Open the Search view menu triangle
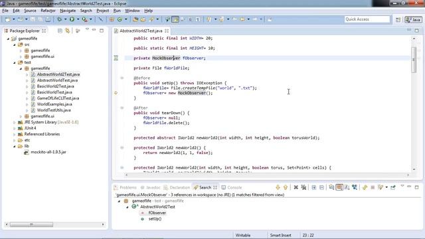This screenshot has width=425, height=239. (x=402, y=186)
